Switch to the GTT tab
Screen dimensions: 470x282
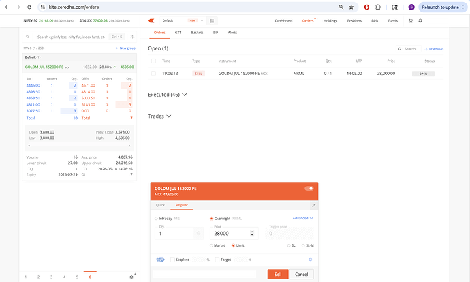point(178,33)
